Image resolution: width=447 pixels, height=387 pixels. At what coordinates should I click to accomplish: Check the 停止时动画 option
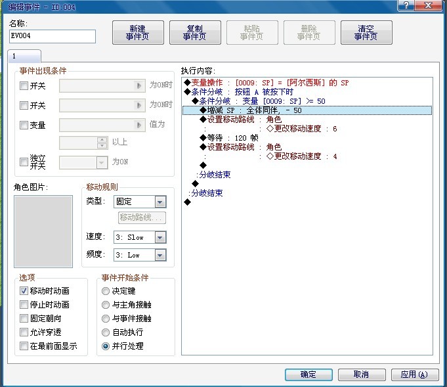coord(24,304)
